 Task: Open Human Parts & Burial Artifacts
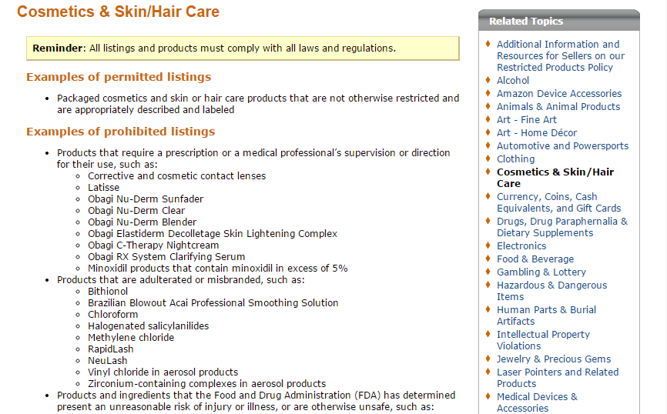click(x=546, y=316)
